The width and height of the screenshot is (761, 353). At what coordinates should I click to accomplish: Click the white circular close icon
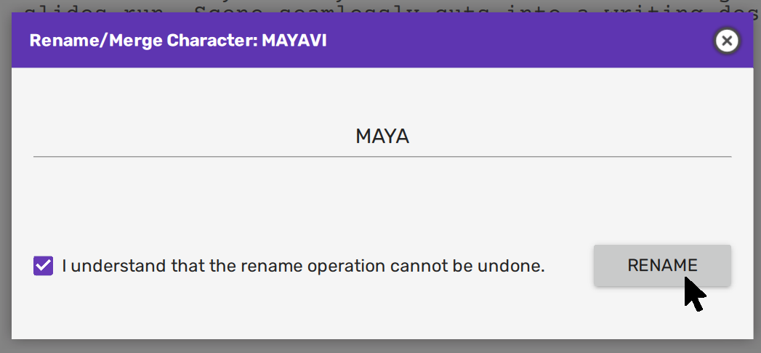tap(726, 41)
